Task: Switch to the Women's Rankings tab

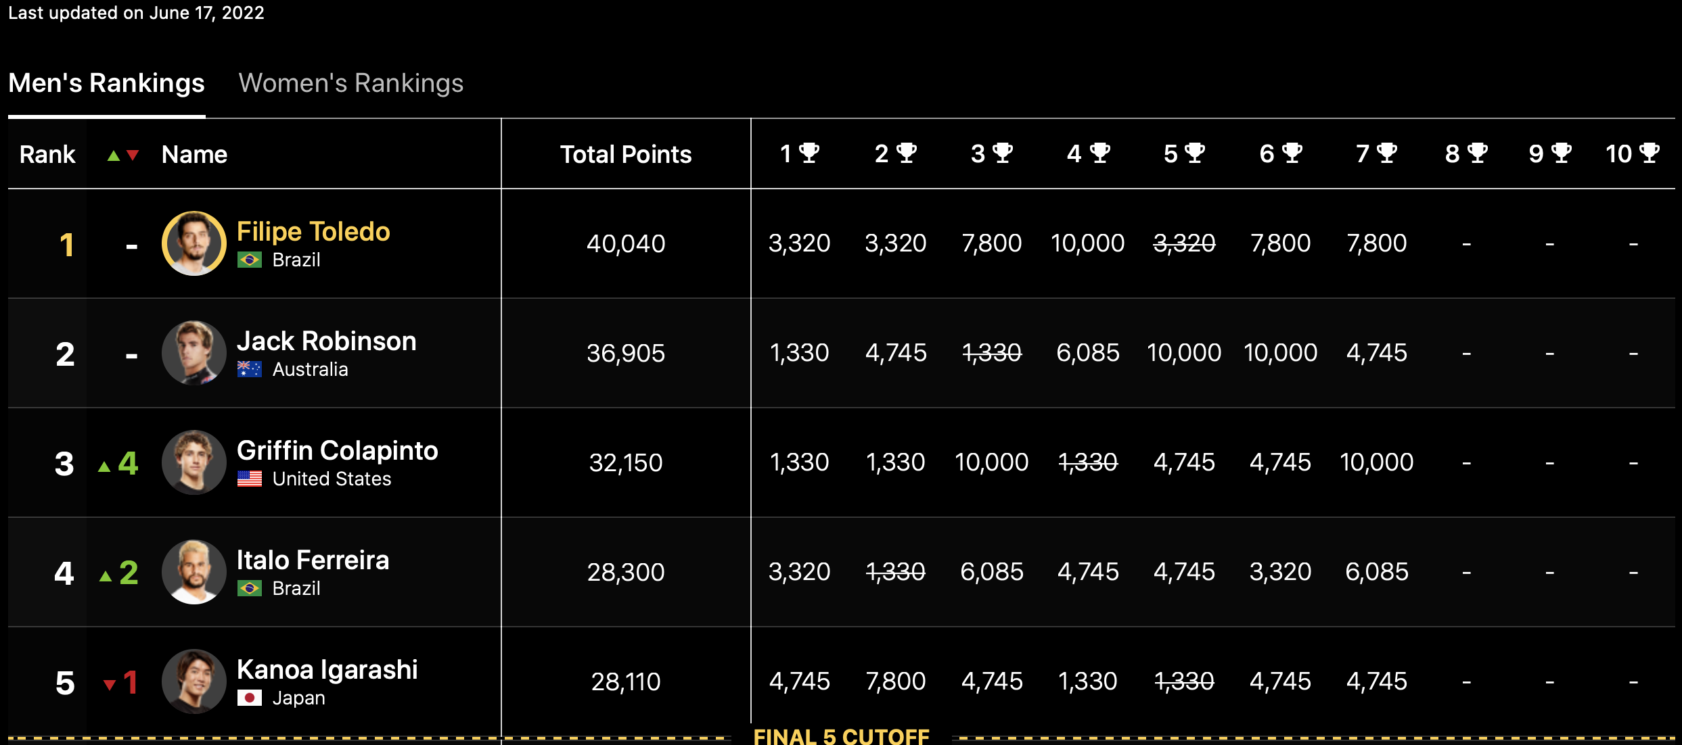Action: point(350,83)
